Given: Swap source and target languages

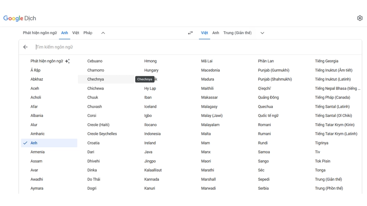Looking at the screenshot, I should click(190, 33).
